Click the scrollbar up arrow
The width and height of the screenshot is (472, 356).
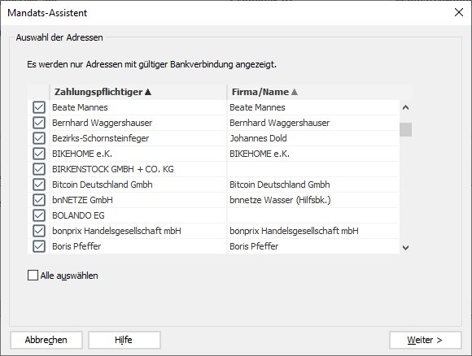pos(405,107)
